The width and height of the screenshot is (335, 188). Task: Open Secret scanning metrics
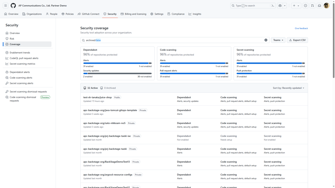pos(28,64)
